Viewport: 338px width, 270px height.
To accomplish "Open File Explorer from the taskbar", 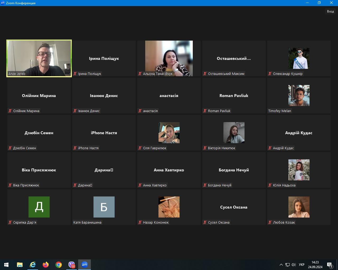I will coord(20,264).
